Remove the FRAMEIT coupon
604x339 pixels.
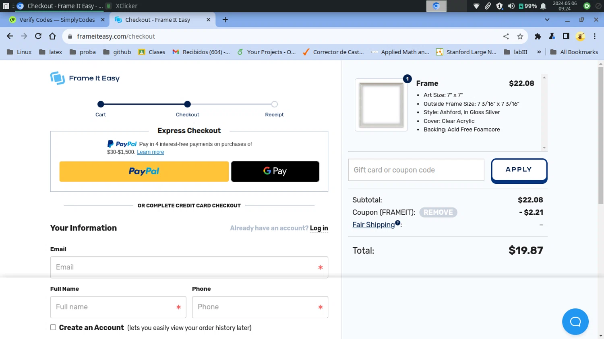438,212
